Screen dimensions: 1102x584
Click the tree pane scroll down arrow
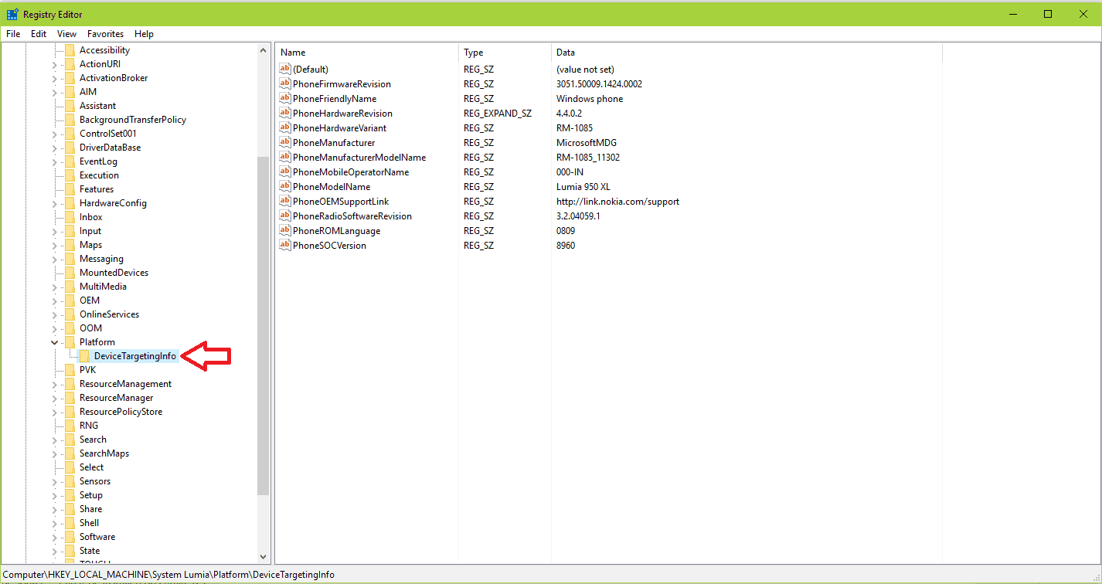pyautogui.click(x=263, y=556)
